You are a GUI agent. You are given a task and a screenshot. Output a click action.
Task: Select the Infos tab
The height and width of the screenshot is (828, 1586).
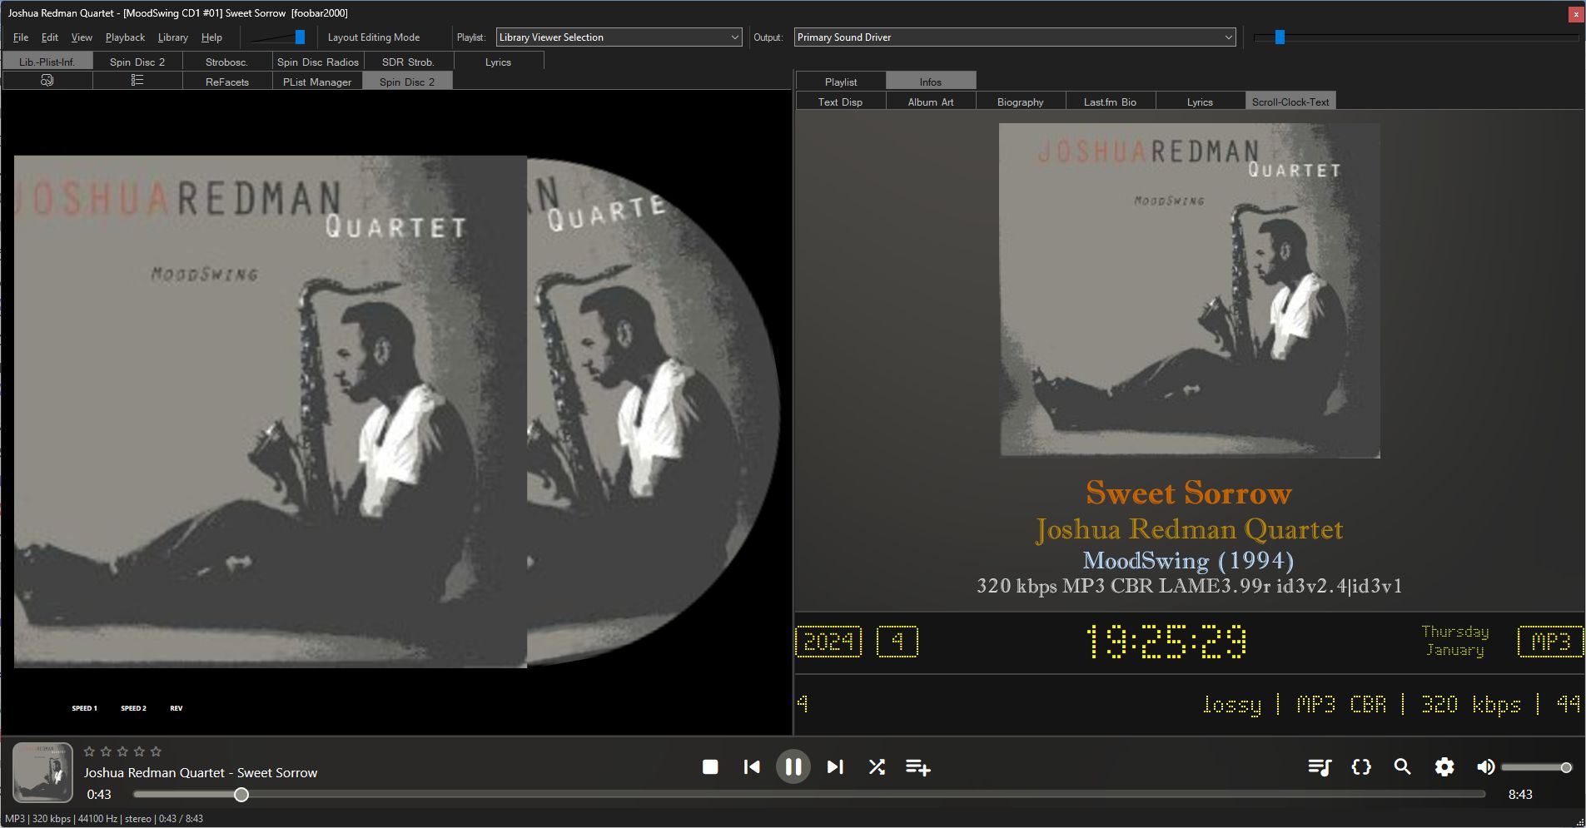tap(931, 82)
